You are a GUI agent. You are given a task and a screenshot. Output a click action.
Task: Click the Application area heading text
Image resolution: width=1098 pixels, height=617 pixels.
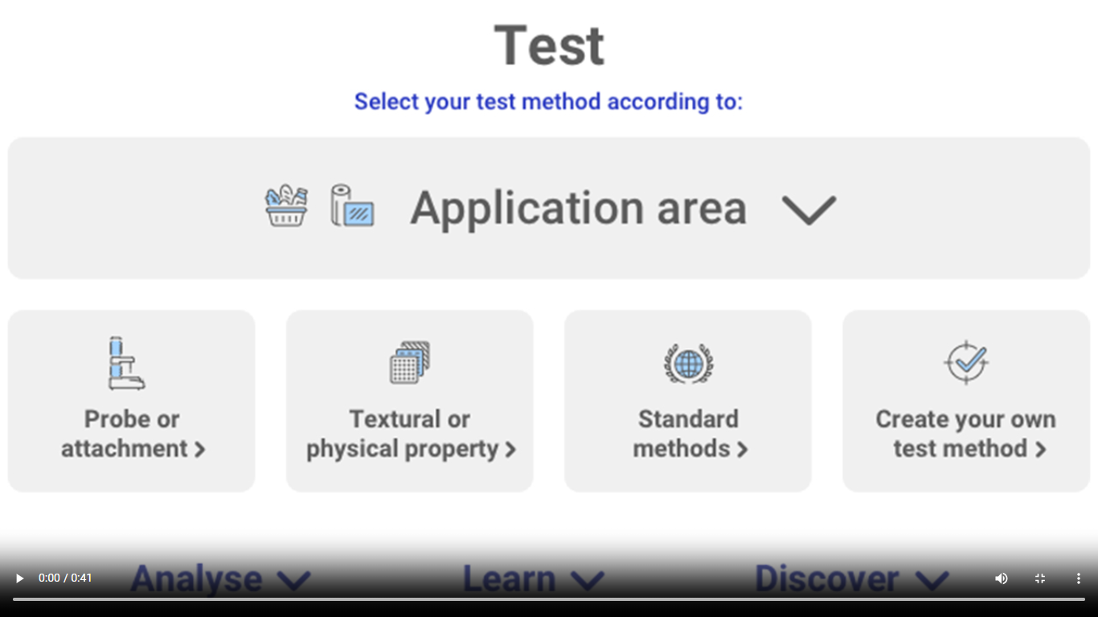[x=578, y=208]
